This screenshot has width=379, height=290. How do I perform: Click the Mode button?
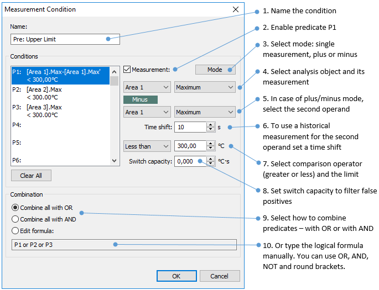tap(215, 70)
